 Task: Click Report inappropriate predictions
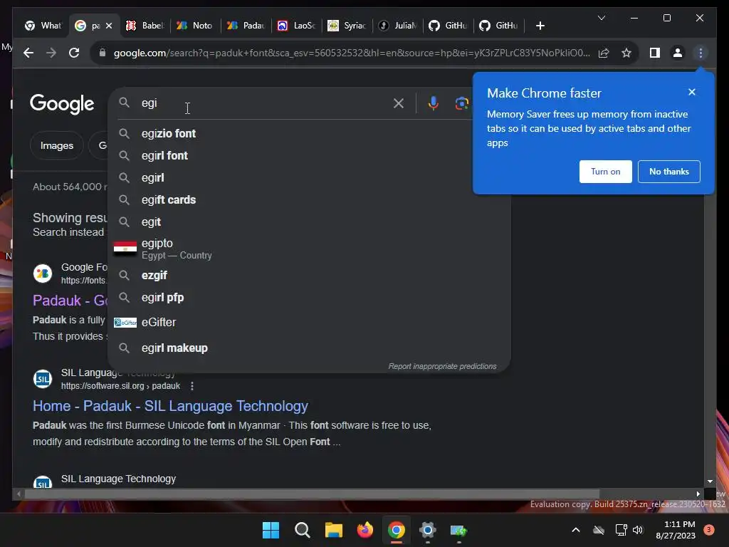point(442,366)
